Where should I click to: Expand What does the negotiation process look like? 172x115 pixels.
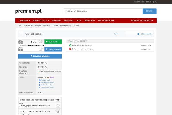pos(40,100)
